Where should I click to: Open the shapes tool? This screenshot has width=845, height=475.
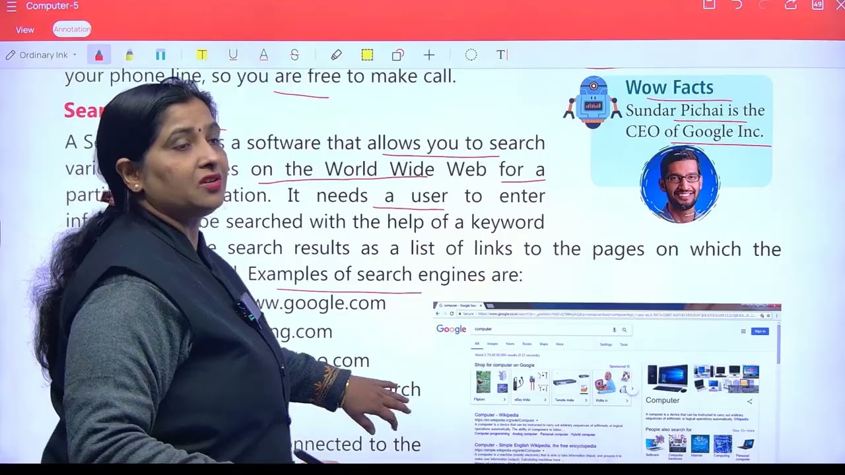tap(397, 55)
